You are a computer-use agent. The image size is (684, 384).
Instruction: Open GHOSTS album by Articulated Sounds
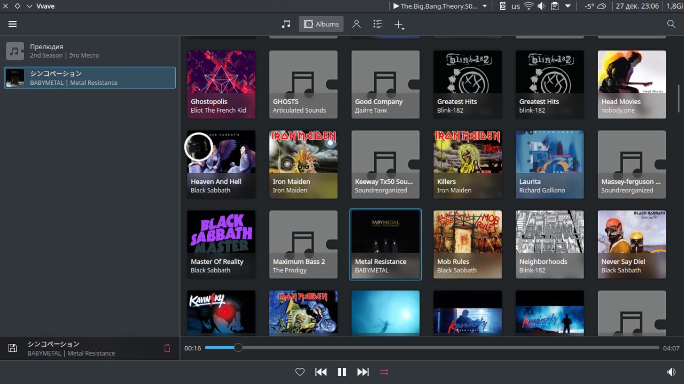pos(304,84)
